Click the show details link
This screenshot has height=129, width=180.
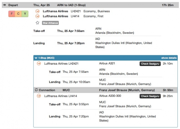169,58
